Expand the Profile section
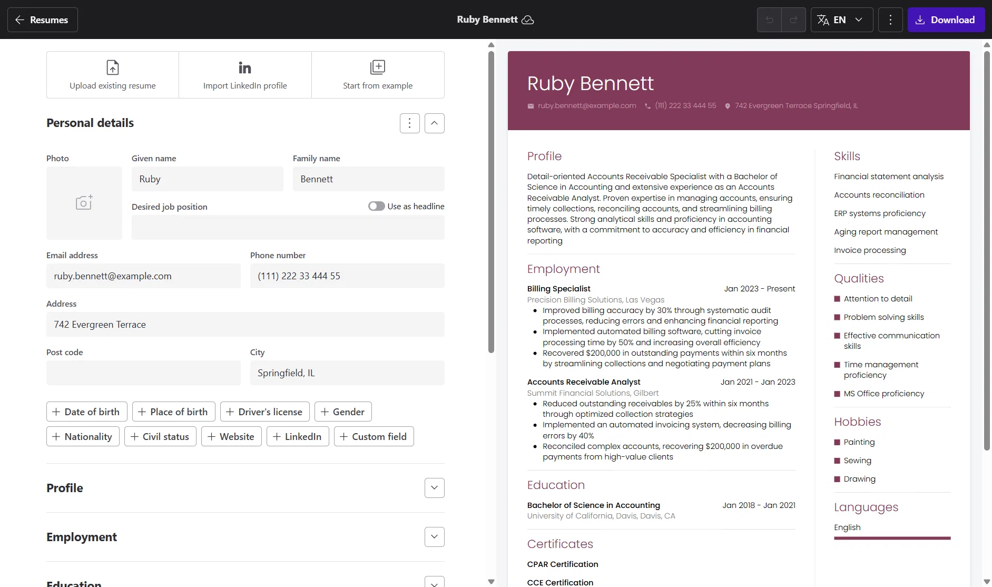 pyautogui.click(x=434, y=488)
